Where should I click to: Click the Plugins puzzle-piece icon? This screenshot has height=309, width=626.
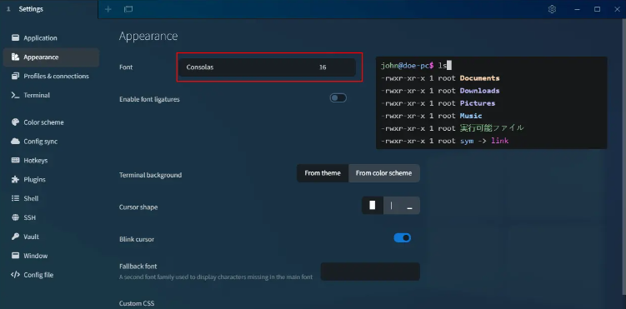tap(16, 179)
